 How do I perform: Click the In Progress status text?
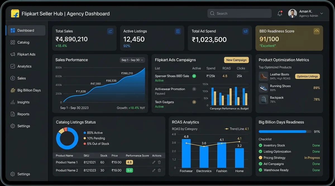[x=312, y=158]
